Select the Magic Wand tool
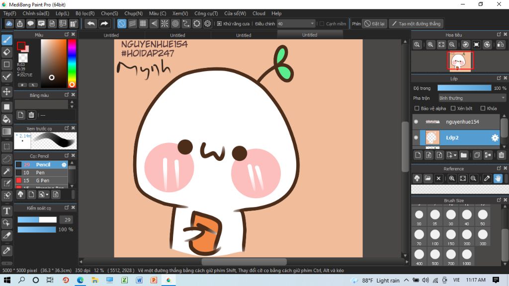 [7, 171]
